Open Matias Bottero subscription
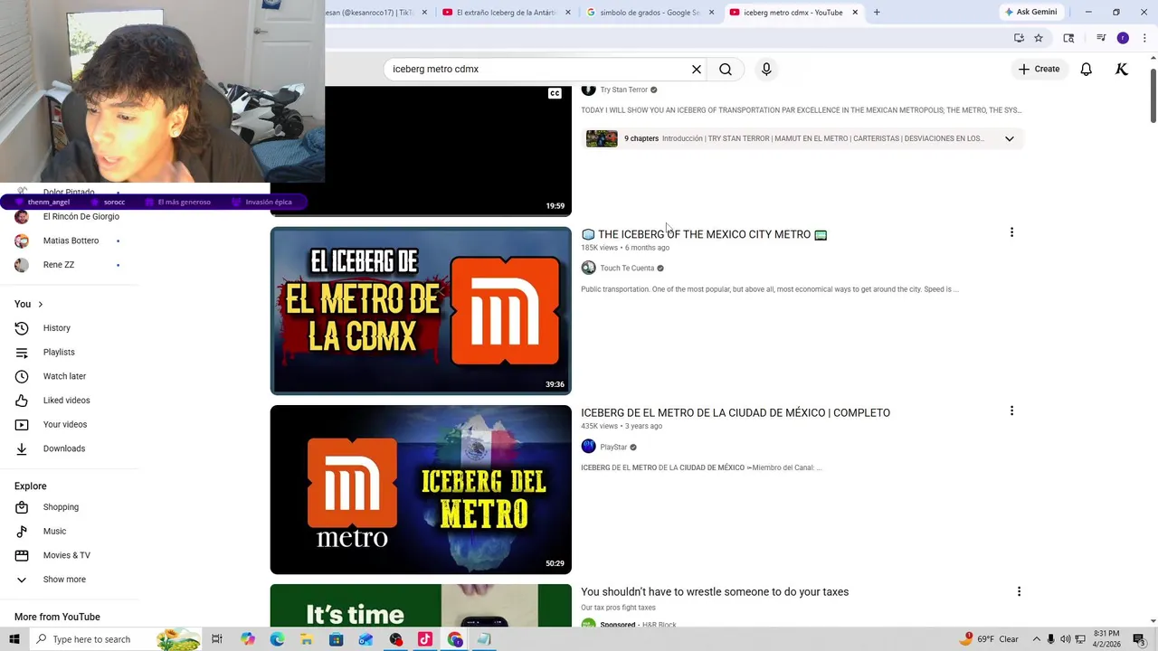 [69, 241]
